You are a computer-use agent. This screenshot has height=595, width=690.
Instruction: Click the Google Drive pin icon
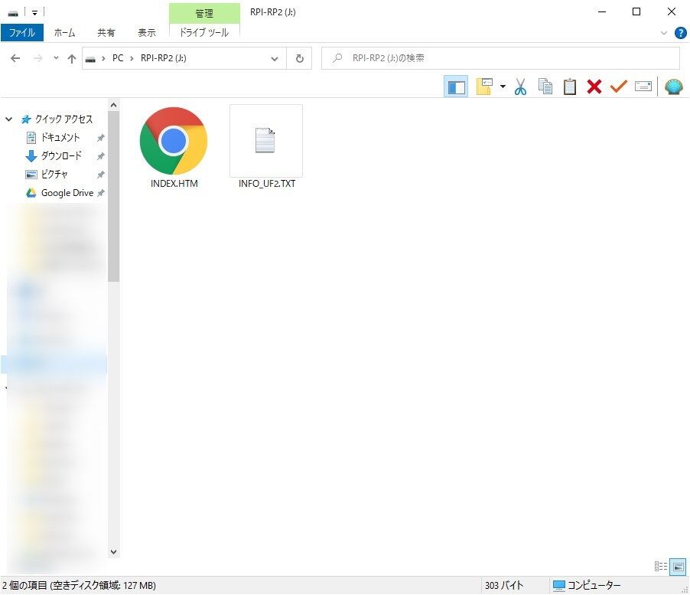click(100, 193)
